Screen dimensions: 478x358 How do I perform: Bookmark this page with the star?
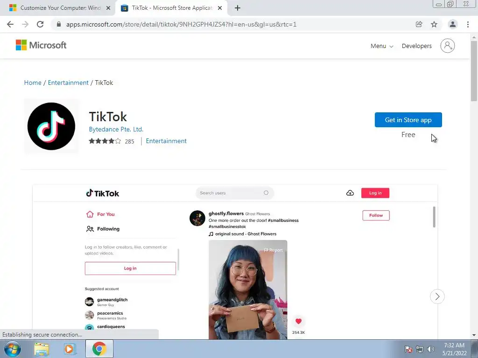(434, 24)
